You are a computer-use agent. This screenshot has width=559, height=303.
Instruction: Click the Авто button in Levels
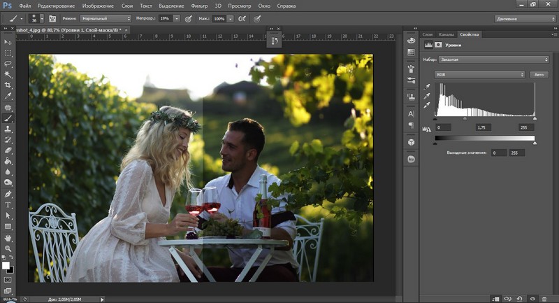click(x=538, y=74)
